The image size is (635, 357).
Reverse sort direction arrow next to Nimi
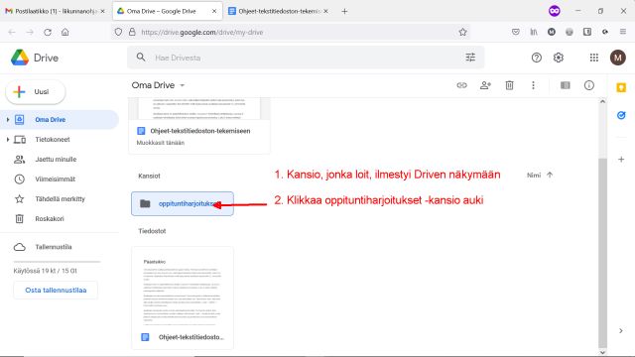pyautogui.click(x=550, y=175)
